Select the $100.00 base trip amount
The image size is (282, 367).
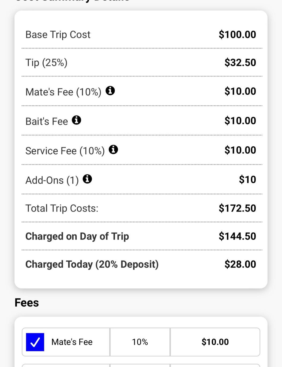(x=237, y=35)
